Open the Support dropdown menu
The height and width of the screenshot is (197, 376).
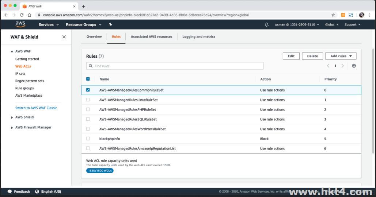tap(352, 25)
